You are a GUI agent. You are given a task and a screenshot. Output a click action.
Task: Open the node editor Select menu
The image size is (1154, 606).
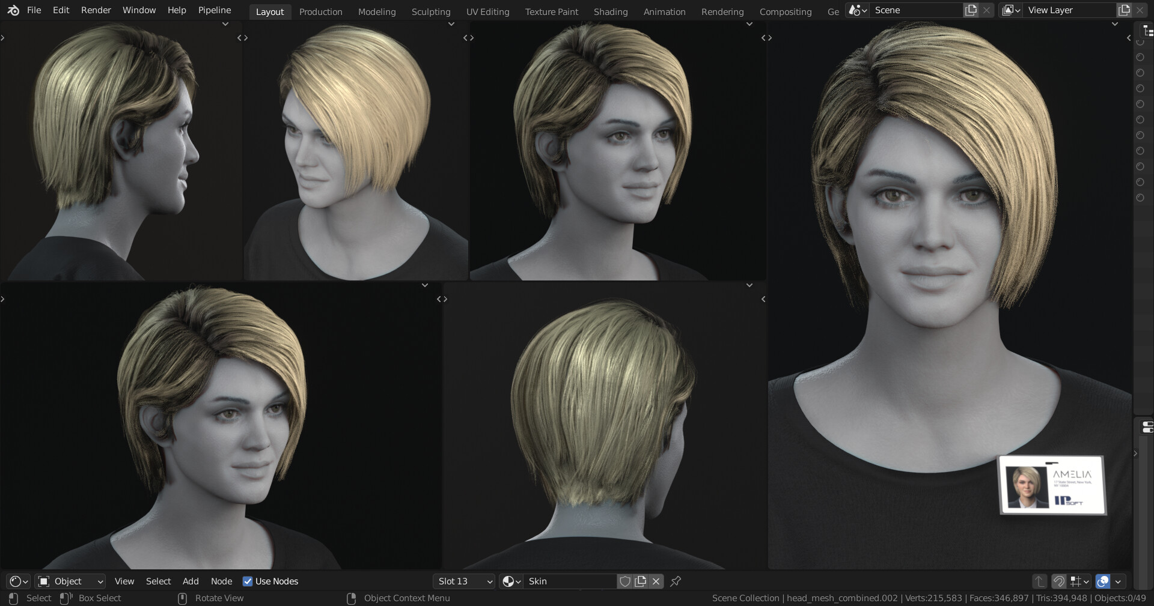159,581
